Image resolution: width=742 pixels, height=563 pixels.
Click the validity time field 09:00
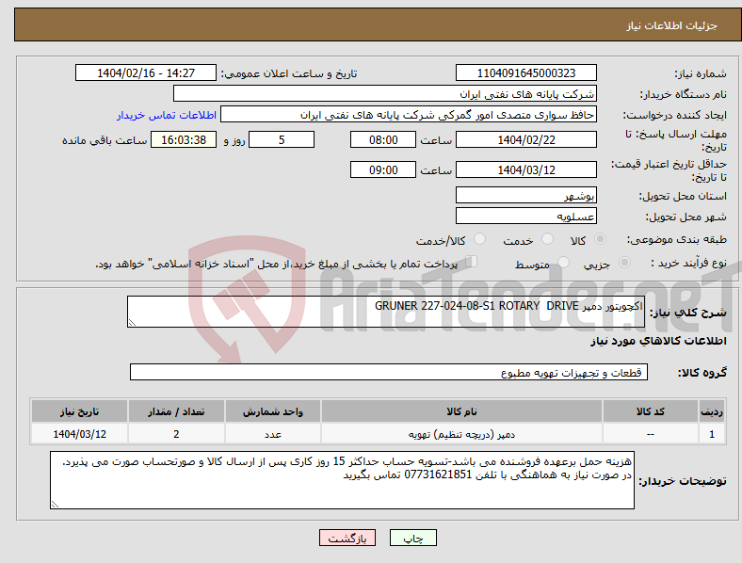click(x=383, y=169)
